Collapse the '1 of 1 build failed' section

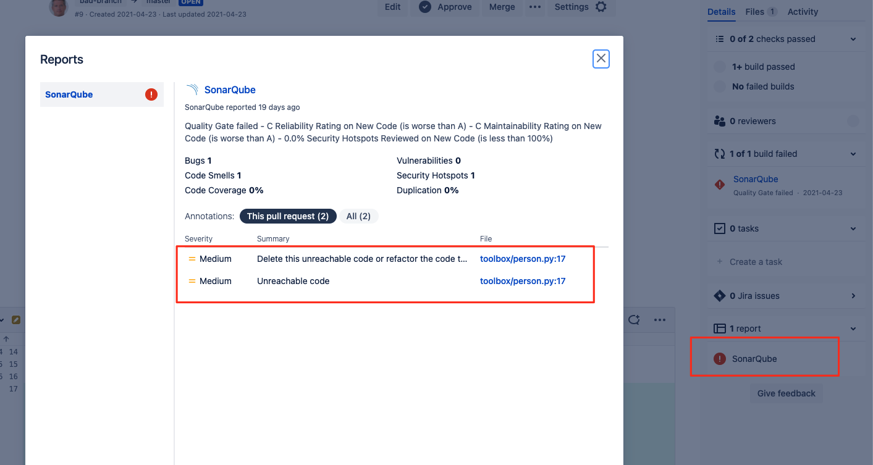[x=853, y=154]
